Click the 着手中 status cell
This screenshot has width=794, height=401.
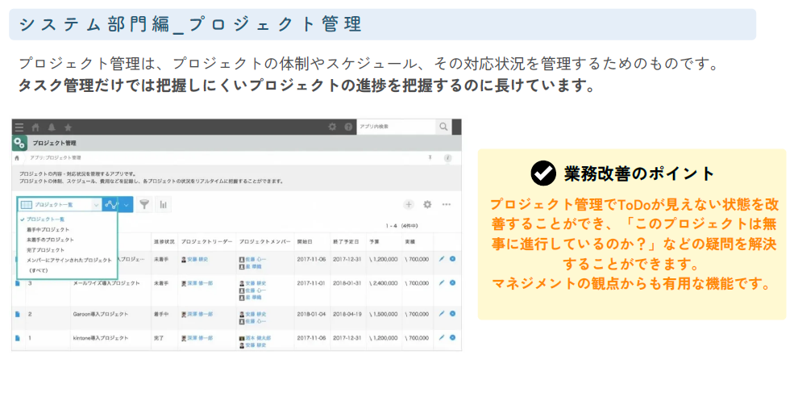pos(161,315)
